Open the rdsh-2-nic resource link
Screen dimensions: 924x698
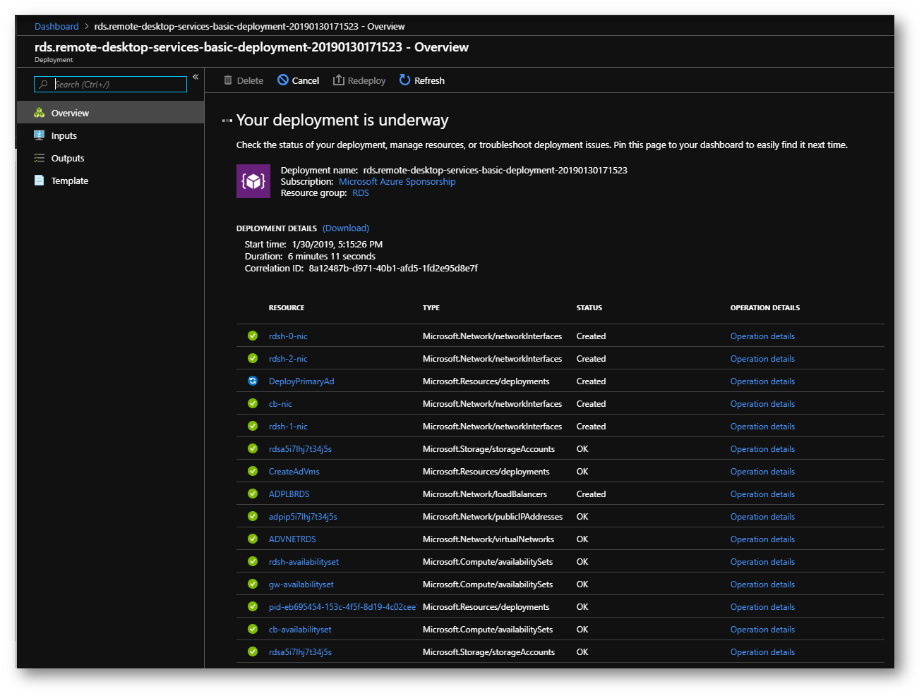pos(288,359)
